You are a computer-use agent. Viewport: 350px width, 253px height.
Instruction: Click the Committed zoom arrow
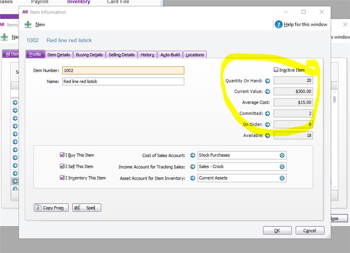point(267,114)
